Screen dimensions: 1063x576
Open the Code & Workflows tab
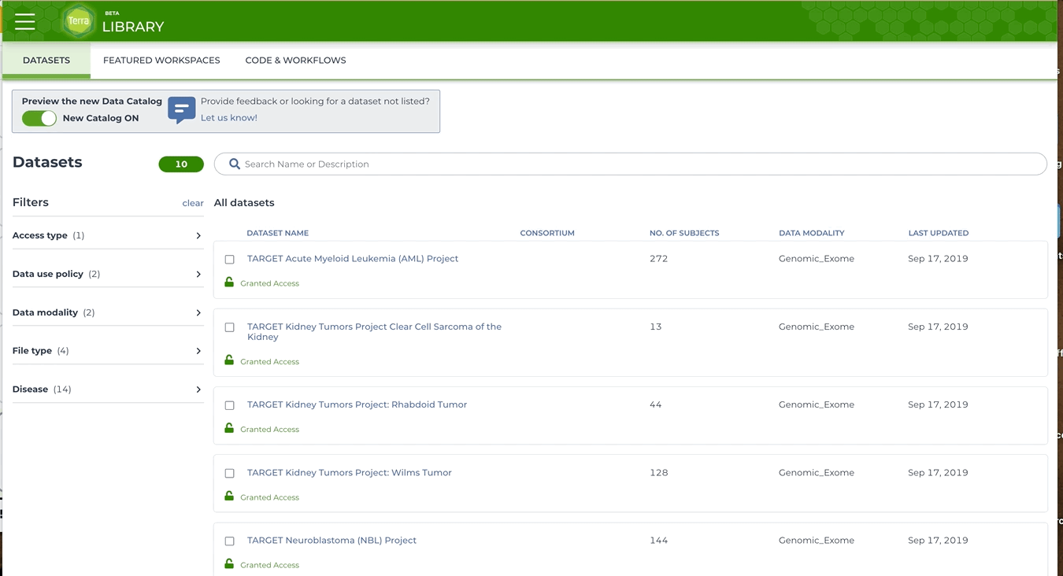pos(295,61)
